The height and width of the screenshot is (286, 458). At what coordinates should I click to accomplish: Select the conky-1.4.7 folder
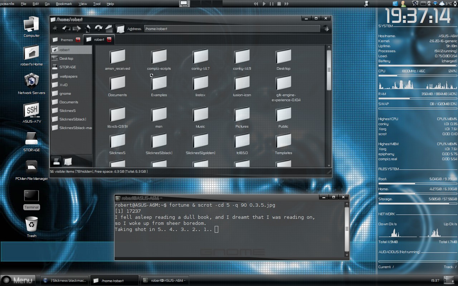point(200,59)
